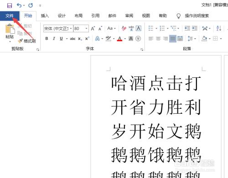Viewport: 228px width, 178px height.
Task: Open the undo history dropdown arrow
Action: pos(24,5)
